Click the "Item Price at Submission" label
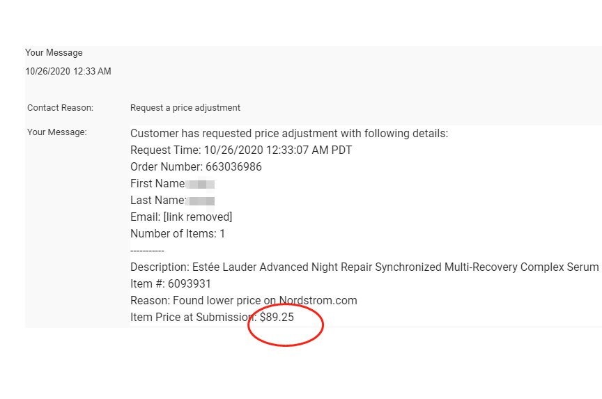Viewport: 602px width, 399px height. [x=192, y=318]
